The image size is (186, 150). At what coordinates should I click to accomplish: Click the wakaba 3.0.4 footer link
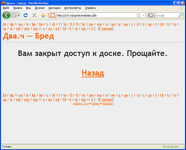point(81,103)
